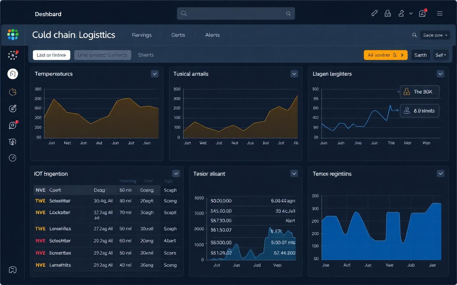Image resolution: width=457 pixels, height=285 pixels.
Task: View history via the clock icon
Action: [x=12, y=158]
